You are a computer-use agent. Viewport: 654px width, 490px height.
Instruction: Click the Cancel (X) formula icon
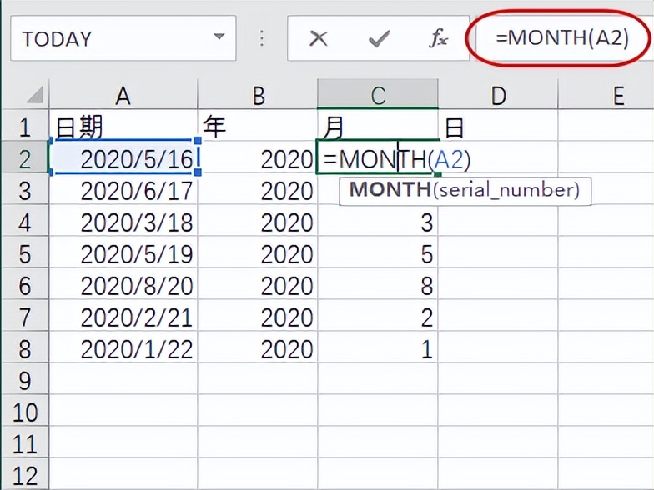[316, 38]
